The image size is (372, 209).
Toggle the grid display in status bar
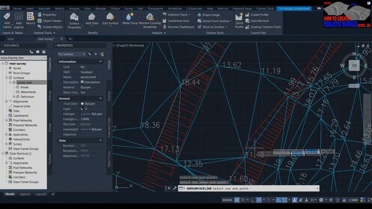(237, 200)
